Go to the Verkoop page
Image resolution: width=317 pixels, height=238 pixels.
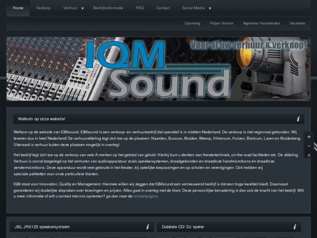pos(43,8)
